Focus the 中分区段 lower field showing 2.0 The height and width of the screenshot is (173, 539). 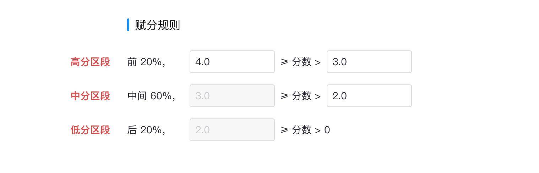click(369, 96)
